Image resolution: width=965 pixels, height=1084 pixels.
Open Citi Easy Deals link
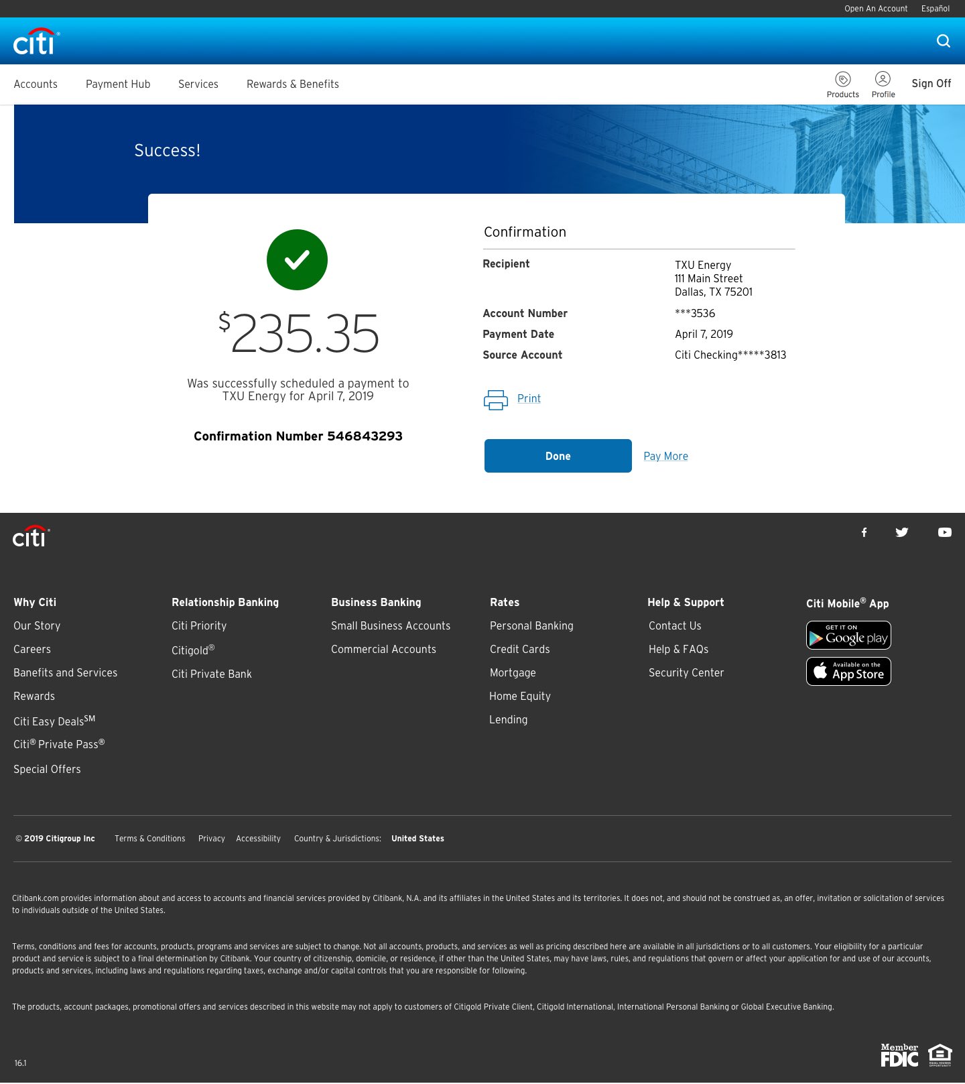coord(54,721)
